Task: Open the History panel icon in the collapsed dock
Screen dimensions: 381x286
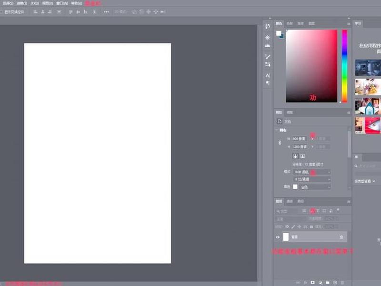Action: (268, 26)
